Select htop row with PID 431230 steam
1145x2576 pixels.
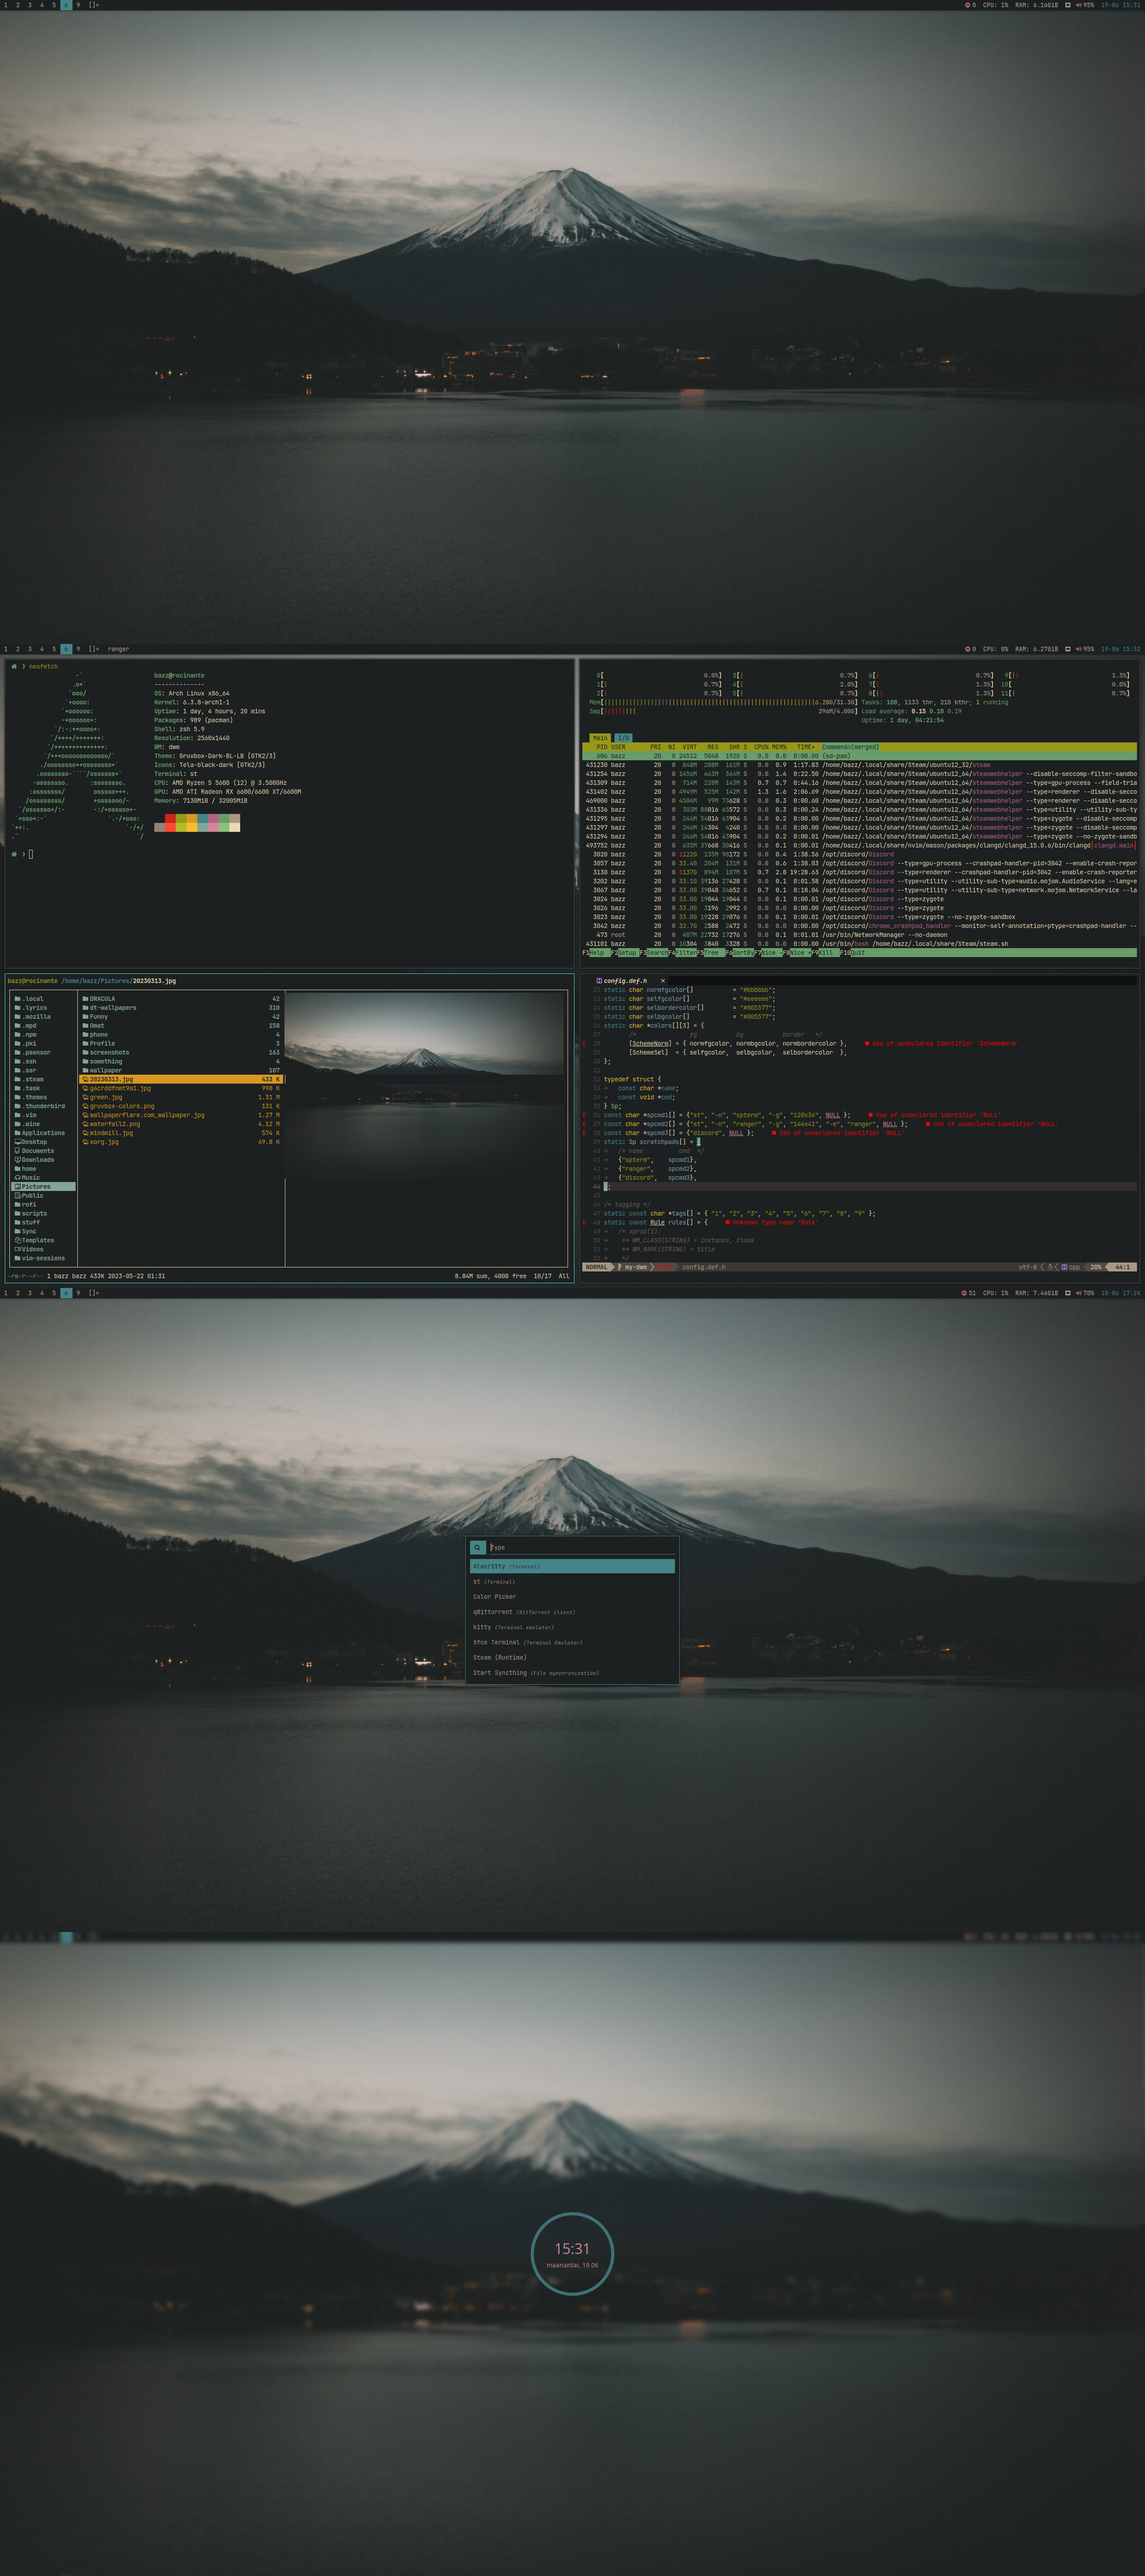[x=859, y=765]
